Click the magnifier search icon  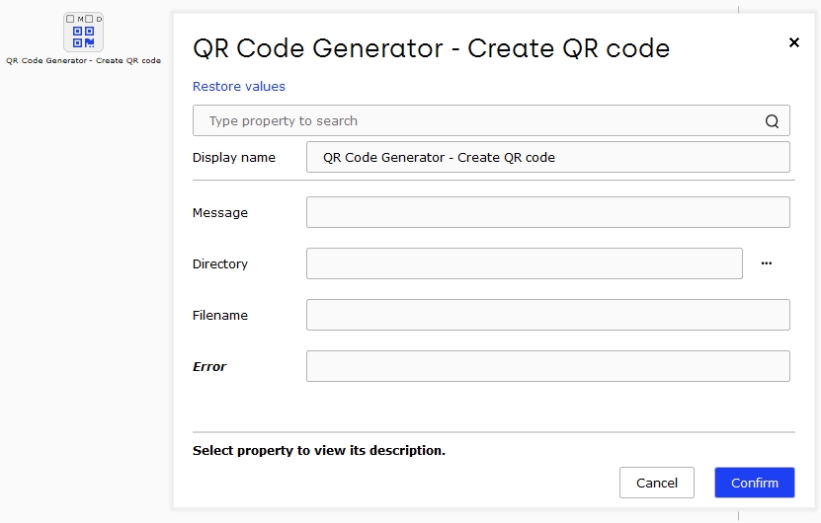coord(772,121)
